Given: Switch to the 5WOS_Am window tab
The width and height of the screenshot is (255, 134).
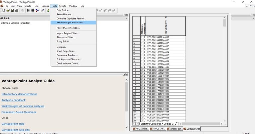Looking at the screenshot, I should [x=157, y=129].
